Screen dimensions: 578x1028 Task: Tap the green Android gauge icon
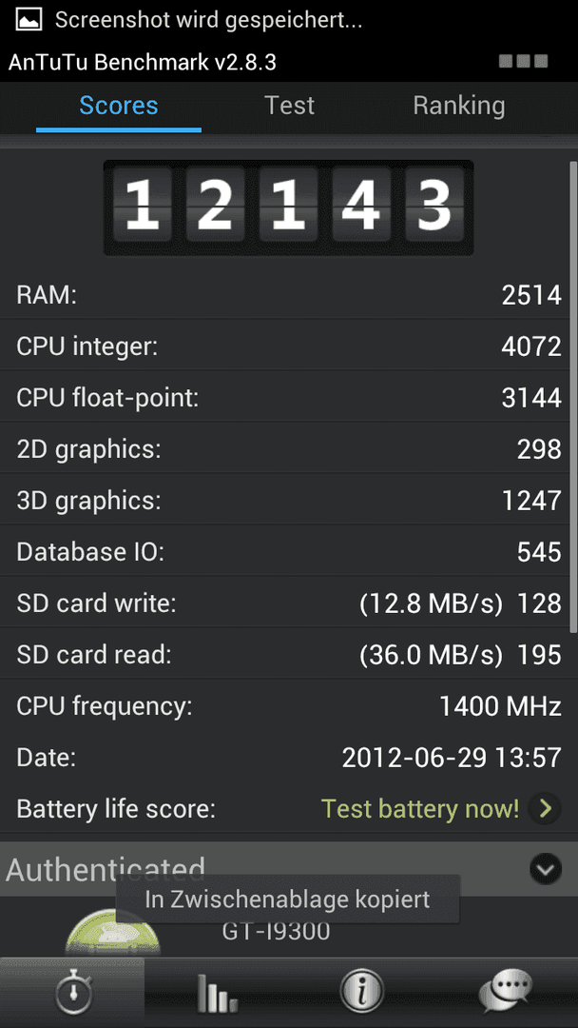click(x=112, y=931)
